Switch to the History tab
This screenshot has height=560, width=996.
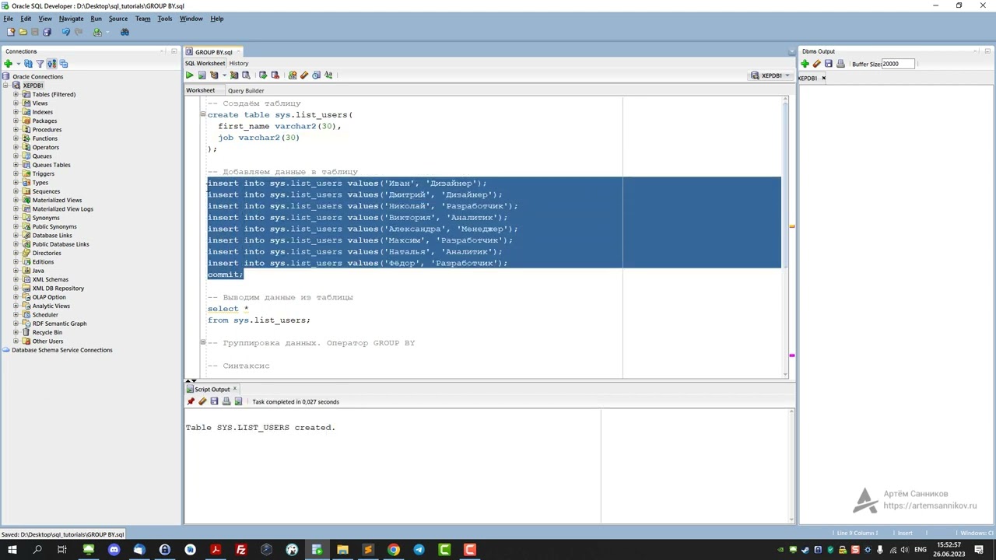pos(239,63)
